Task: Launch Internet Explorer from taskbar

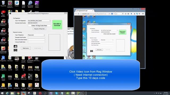Action: tap(7, 93)
